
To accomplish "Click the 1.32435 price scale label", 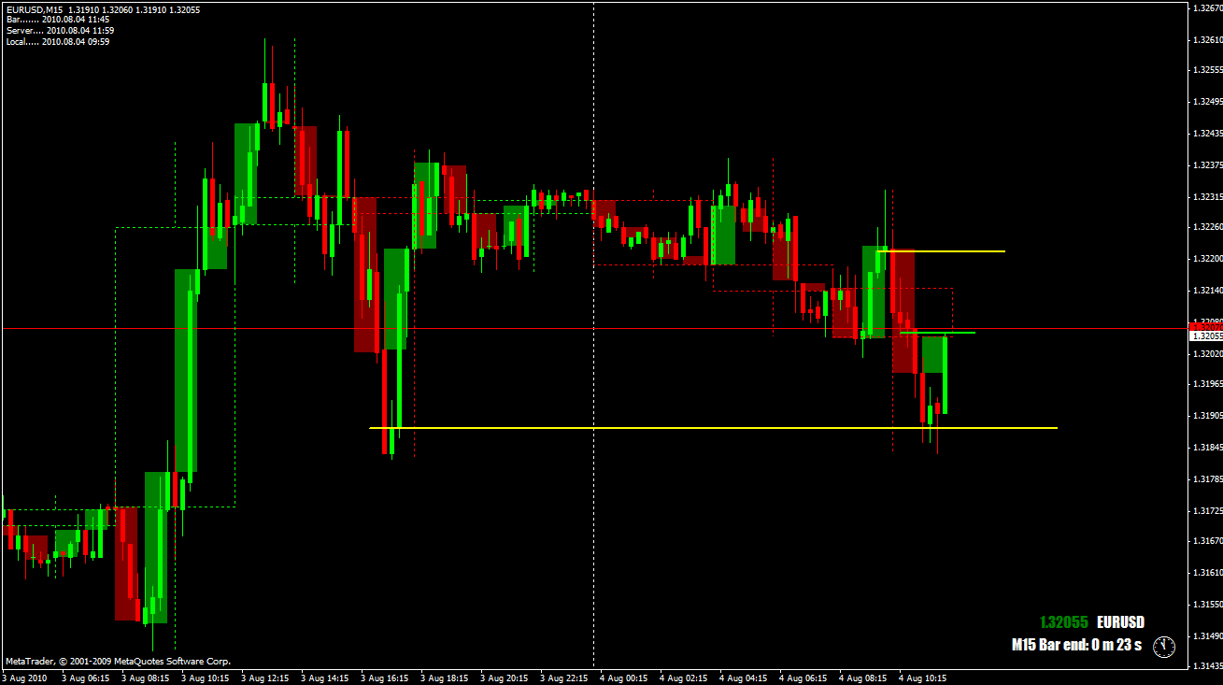I will [1208, 134].
